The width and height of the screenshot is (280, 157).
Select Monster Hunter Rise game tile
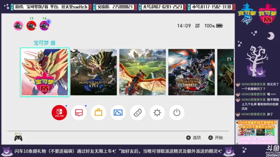click(93, 72)
